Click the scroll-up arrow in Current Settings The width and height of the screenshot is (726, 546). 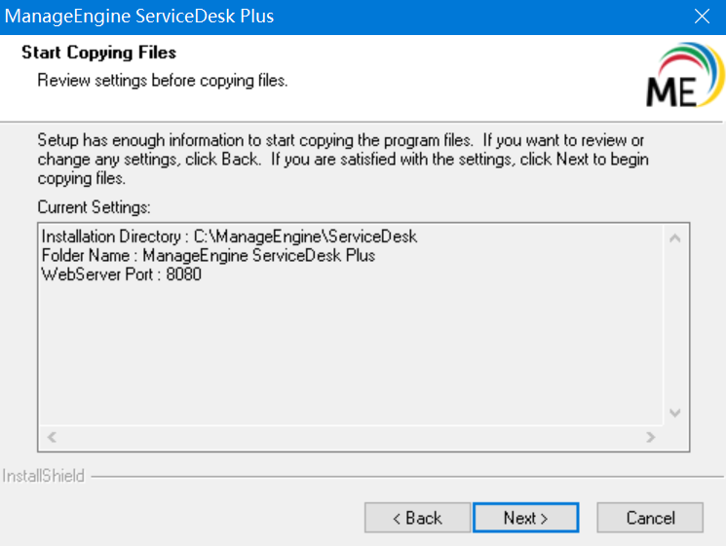pos(674,237)
